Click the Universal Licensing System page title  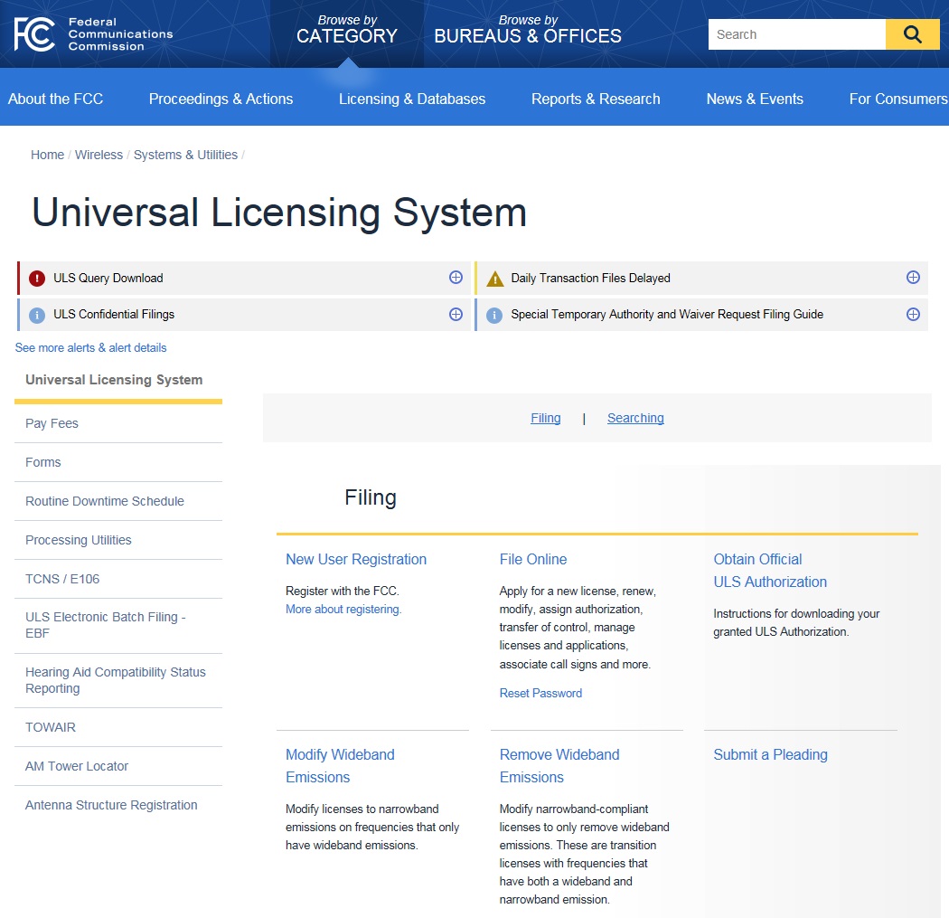click(x=279, y=213)
